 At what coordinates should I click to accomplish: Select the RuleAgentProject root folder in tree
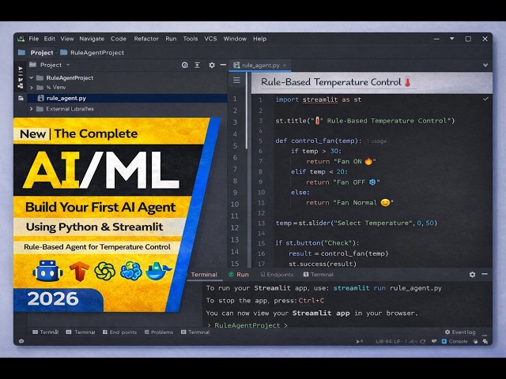click(x=70, y=77)
